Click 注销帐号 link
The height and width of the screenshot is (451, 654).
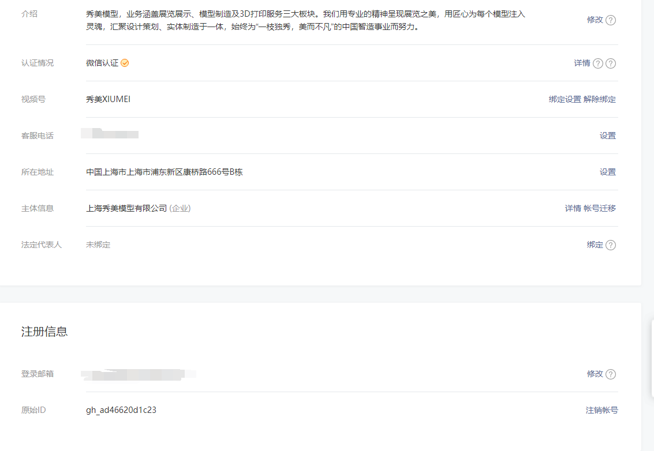pos(602,411)
